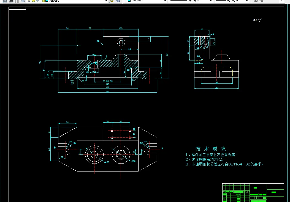Click the cyan ByLayer color swatch
The image size is (290, 202).
[129, 1]
